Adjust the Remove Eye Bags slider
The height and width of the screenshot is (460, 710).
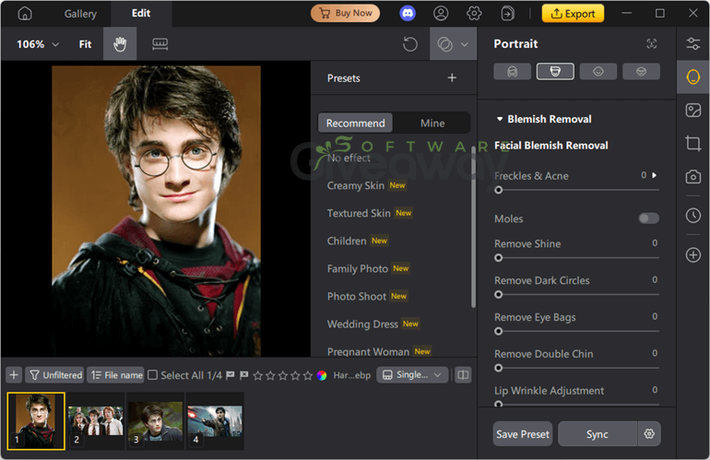(x=576, y=332)
